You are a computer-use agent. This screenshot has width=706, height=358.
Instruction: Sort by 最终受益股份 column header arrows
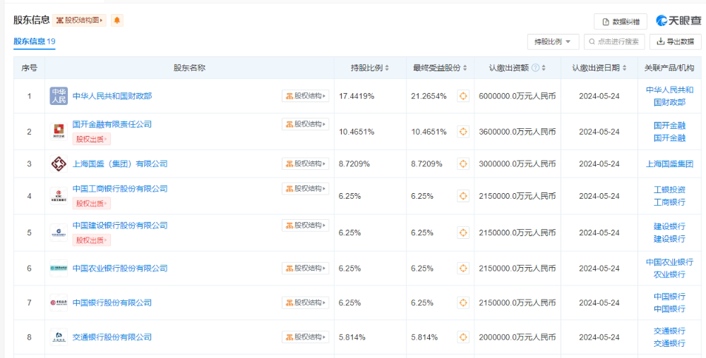pos(465,68)
